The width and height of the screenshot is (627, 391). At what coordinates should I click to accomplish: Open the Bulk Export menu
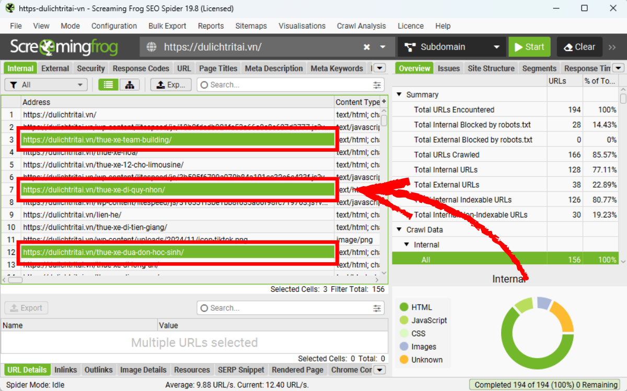167,26
